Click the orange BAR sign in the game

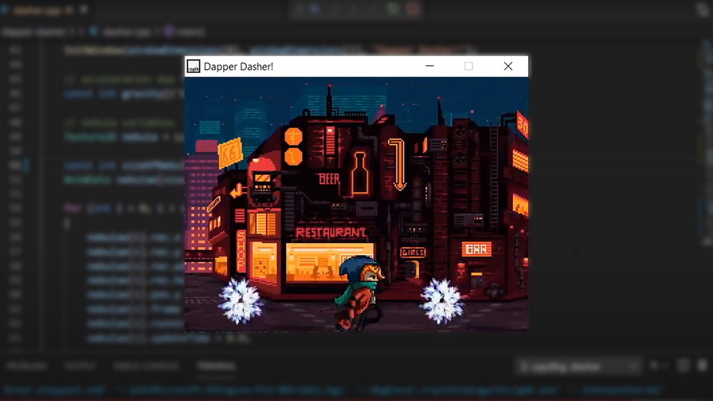(476, 249)
